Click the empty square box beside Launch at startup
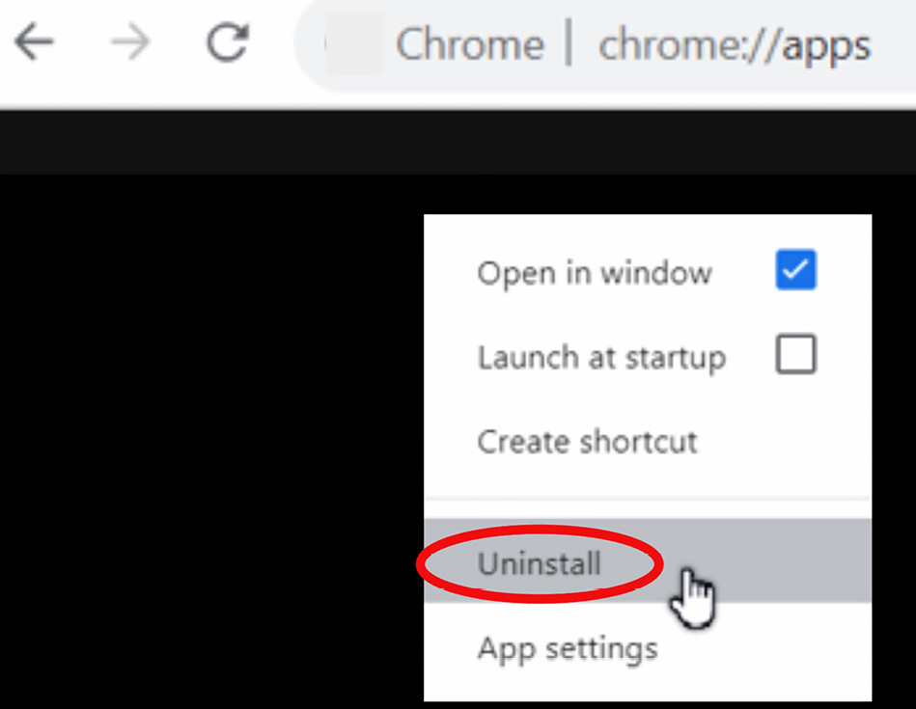 (795, 354)
